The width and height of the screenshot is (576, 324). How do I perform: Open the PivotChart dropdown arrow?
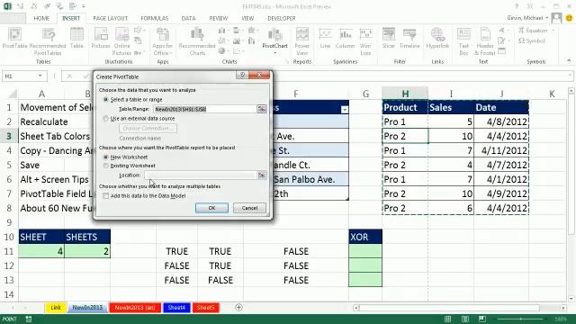tap(274, 53)
